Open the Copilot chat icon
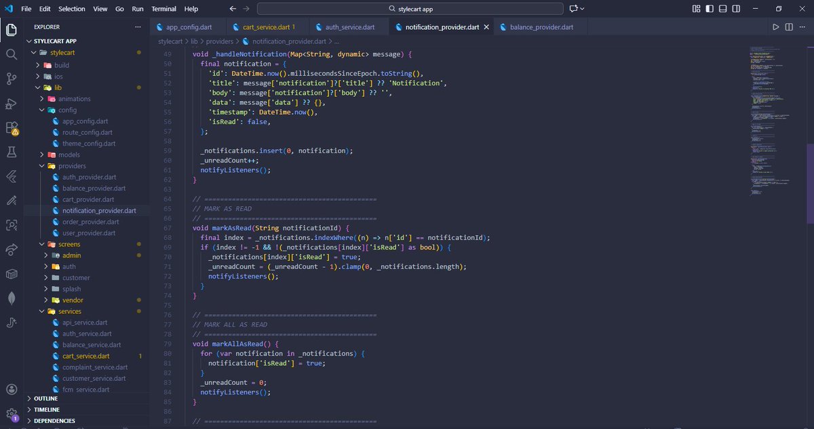This screenshot has width=814, height=429. [x=574, y=9]
